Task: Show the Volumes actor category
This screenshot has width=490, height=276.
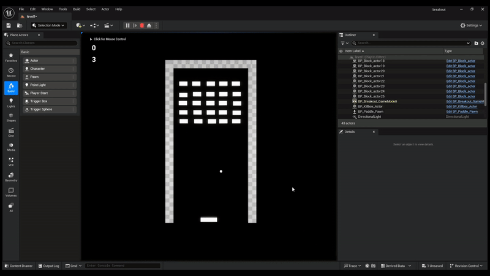Action: [x=11, y=193]
